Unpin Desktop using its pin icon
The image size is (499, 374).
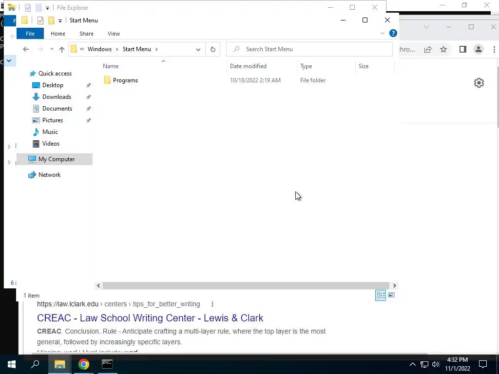[x=89, y=85]
